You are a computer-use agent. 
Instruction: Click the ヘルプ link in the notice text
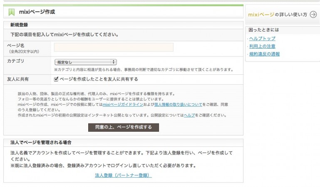tap(189, 115)
